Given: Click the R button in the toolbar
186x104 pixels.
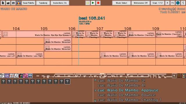Looking at the screenshot, I should point(167,3).
